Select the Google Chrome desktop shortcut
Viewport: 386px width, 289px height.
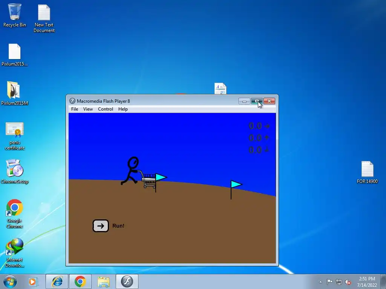[15, 214]
